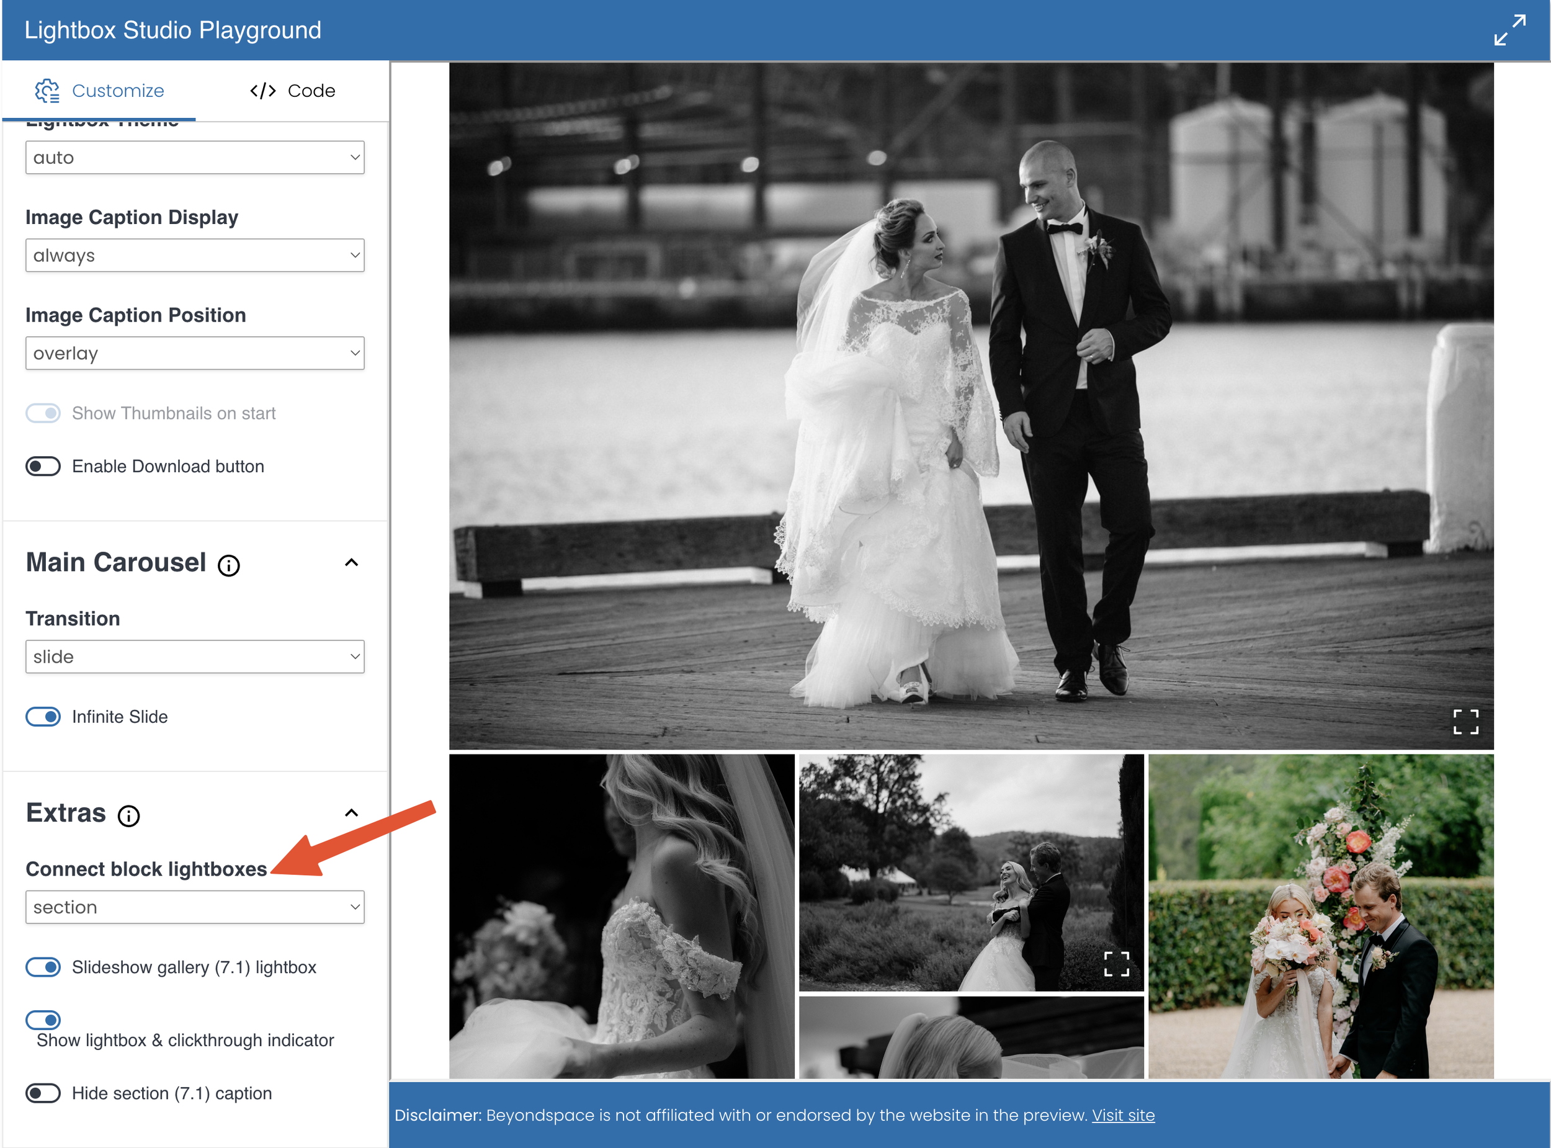Open the black-and-white bride back photo
1551x1148 pixels.
click(x=622, y=916)
